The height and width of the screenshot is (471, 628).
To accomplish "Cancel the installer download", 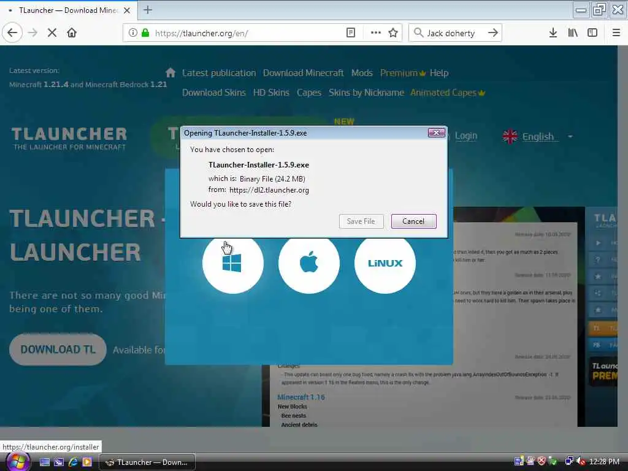I will (x=413, y=221).
